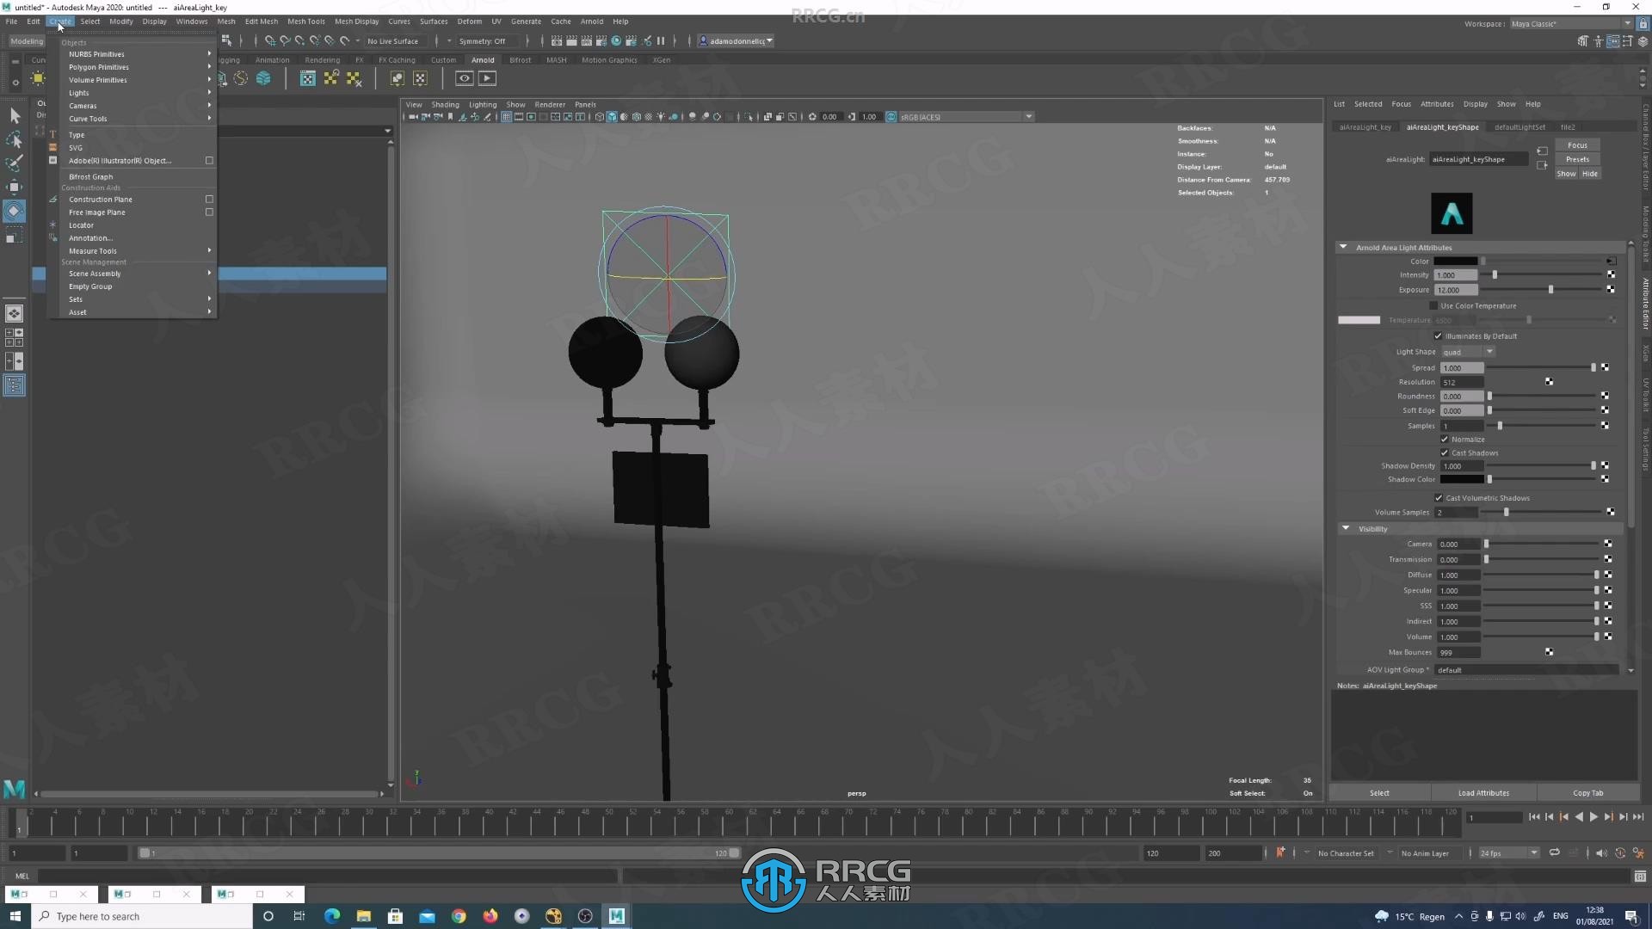Viewport: 1652px width, 929px height.
Task: Click the Arnold render play icon
Action: [487, 78]
